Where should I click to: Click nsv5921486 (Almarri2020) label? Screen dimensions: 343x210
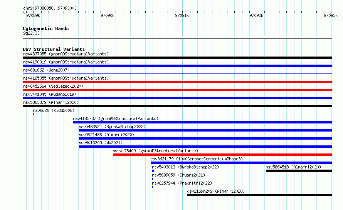(x=106, y=135)
